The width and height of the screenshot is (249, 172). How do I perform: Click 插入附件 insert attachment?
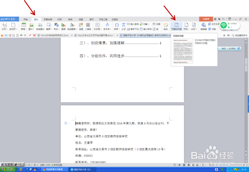[146, 29]
